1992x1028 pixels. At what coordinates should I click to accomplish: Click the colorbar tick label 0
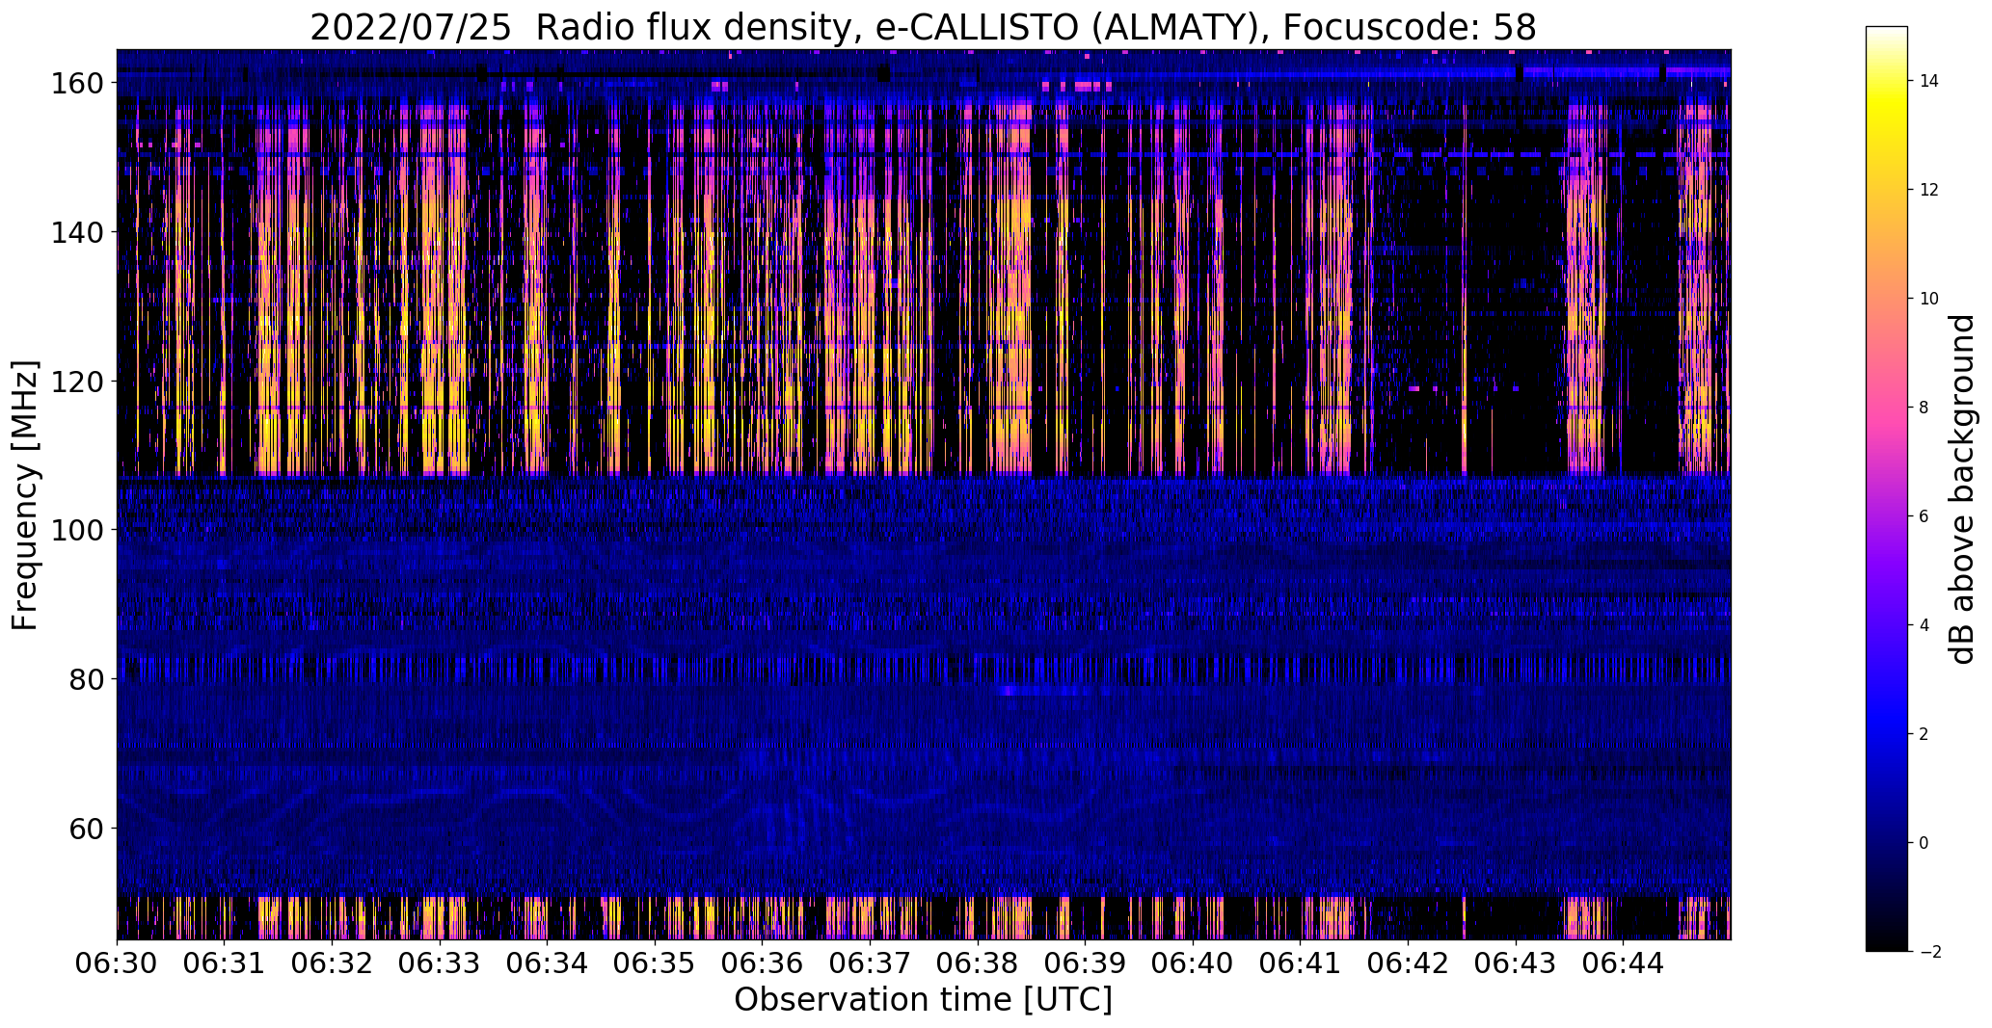pyautogui.click(x=1925, y=843)
